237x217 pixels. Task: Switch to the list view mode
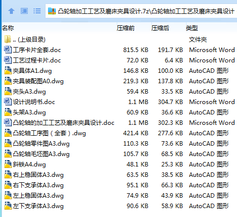point(37,11)
